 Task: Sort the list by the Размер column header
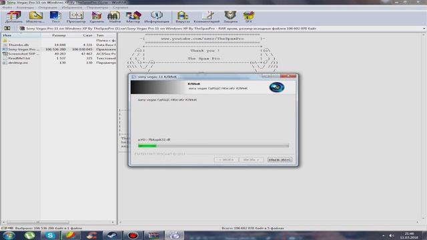tap(54, 35)
